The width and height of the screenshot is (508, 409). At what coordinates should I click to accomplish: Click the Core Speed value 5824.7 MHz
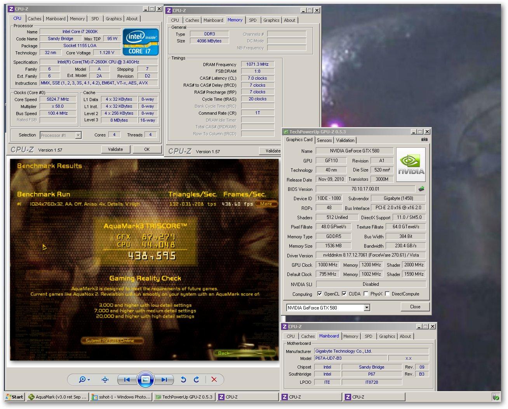click(58, 99)
